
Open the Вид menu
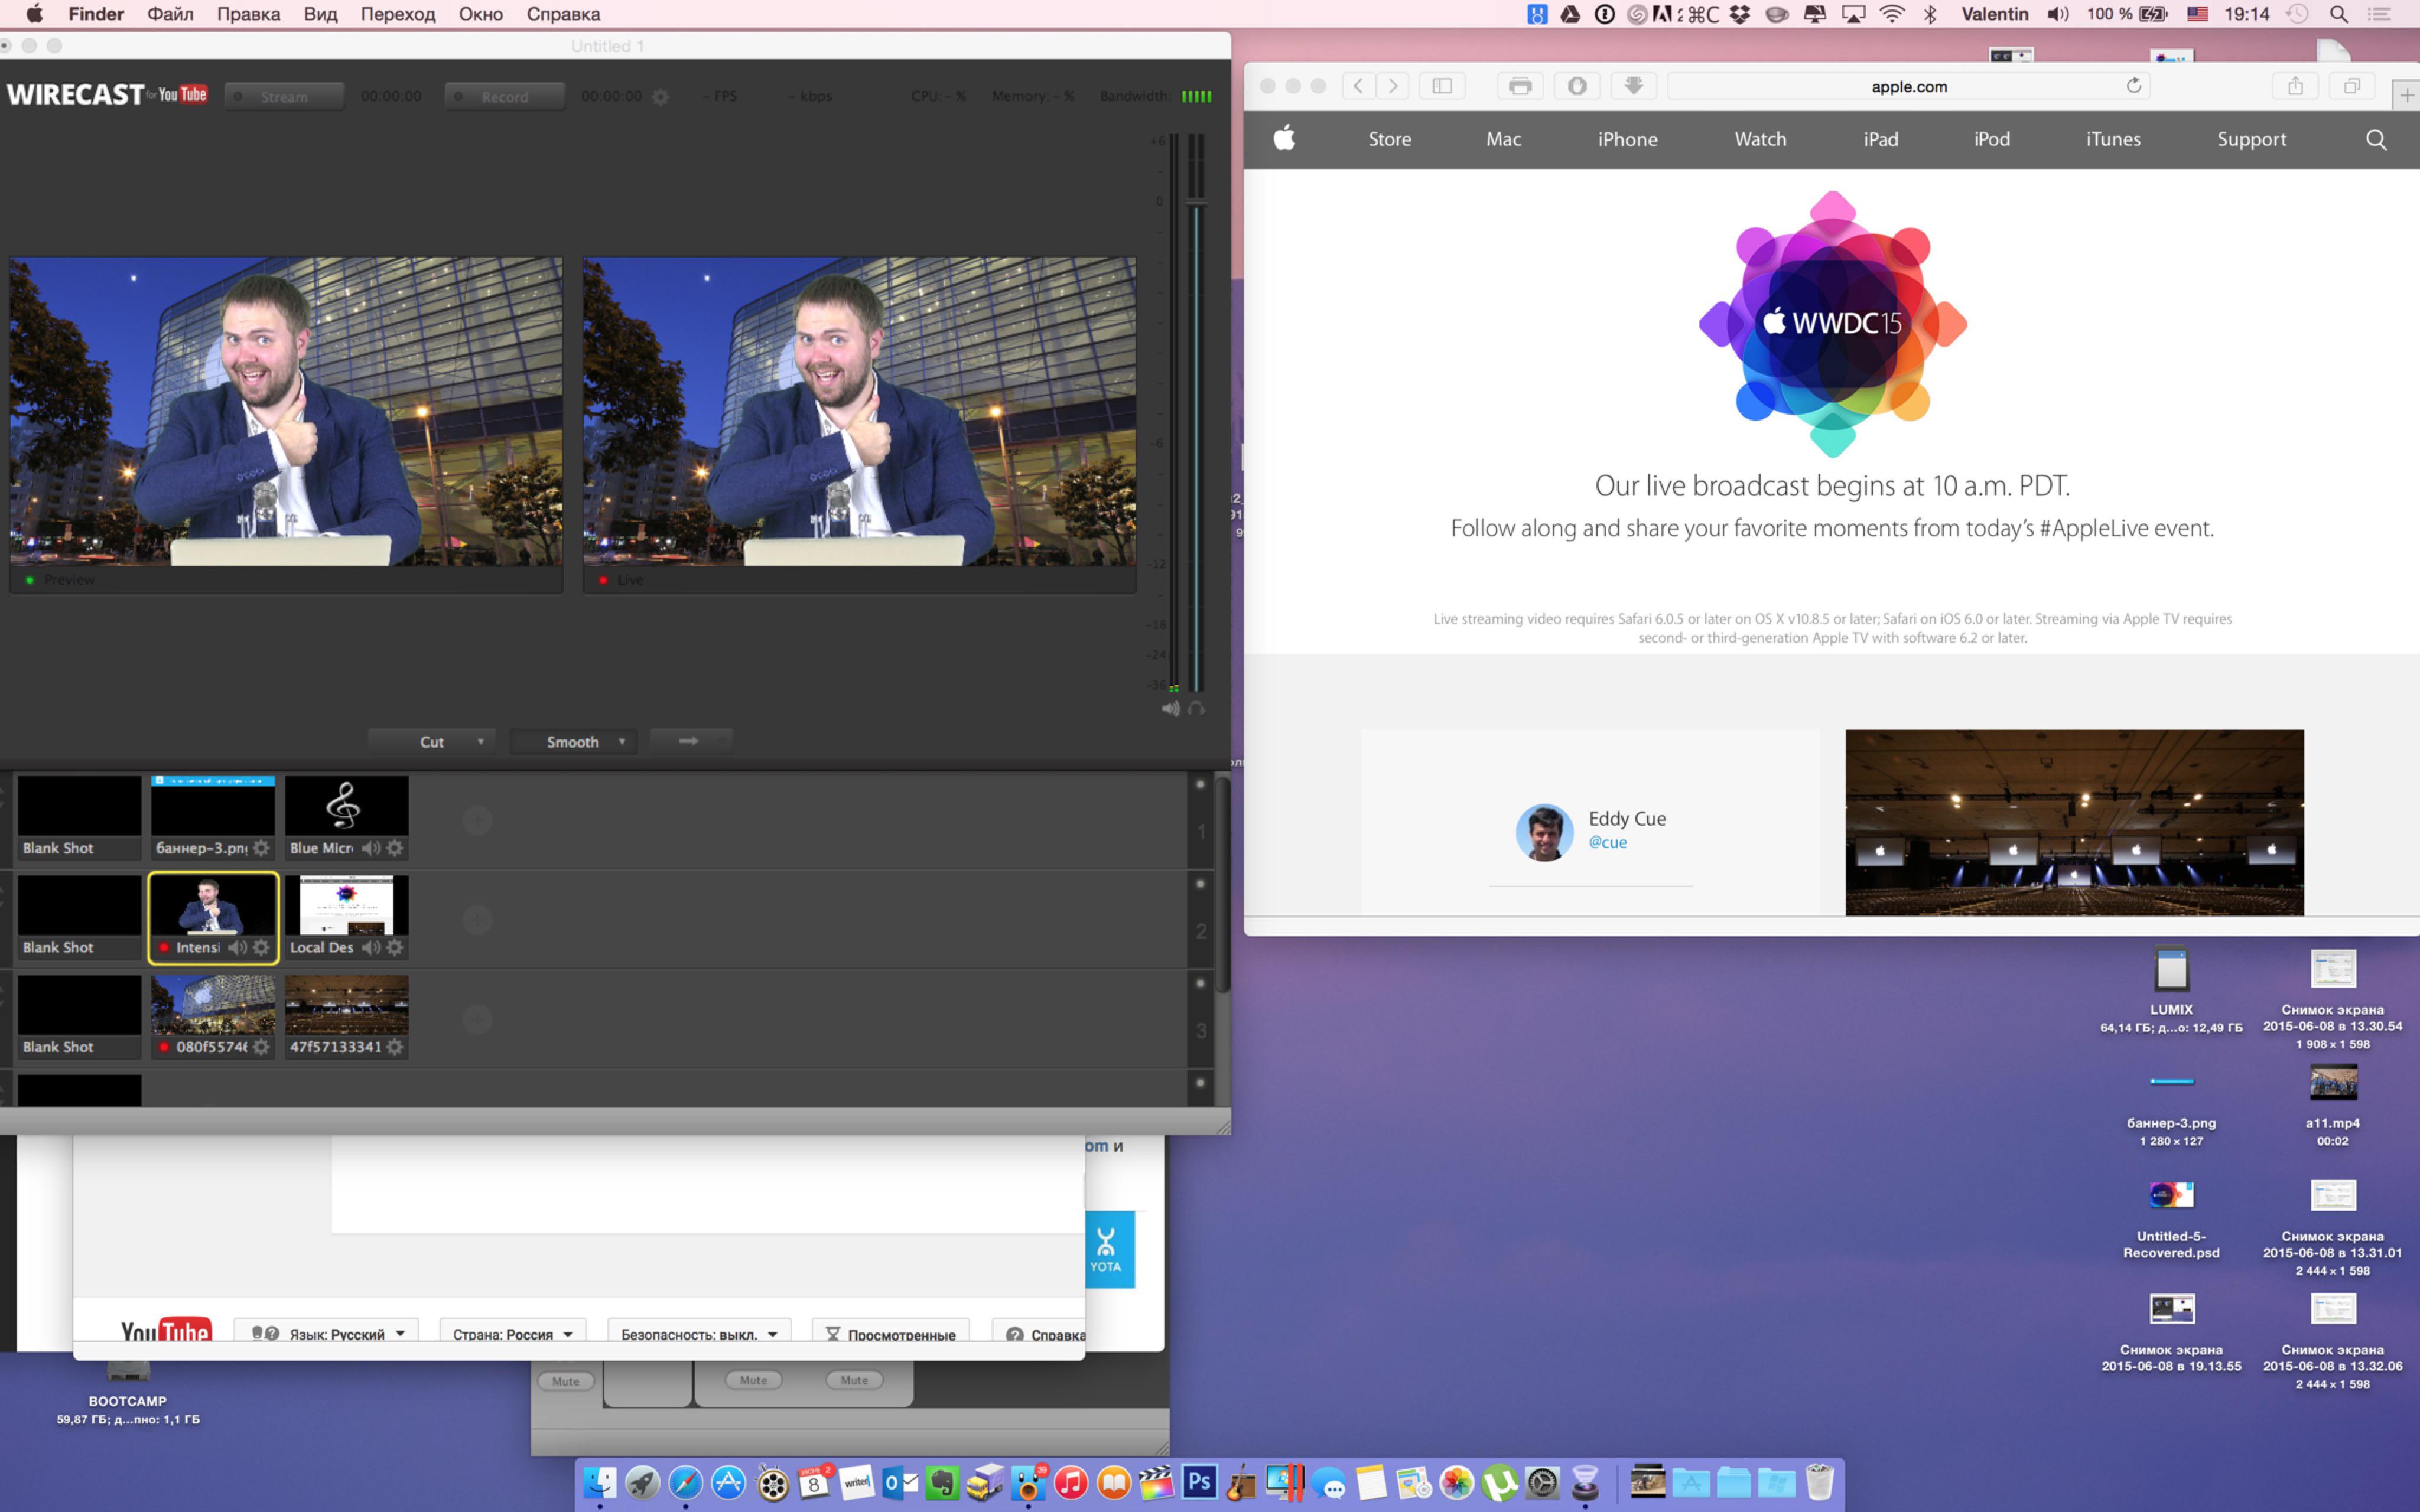320,14
